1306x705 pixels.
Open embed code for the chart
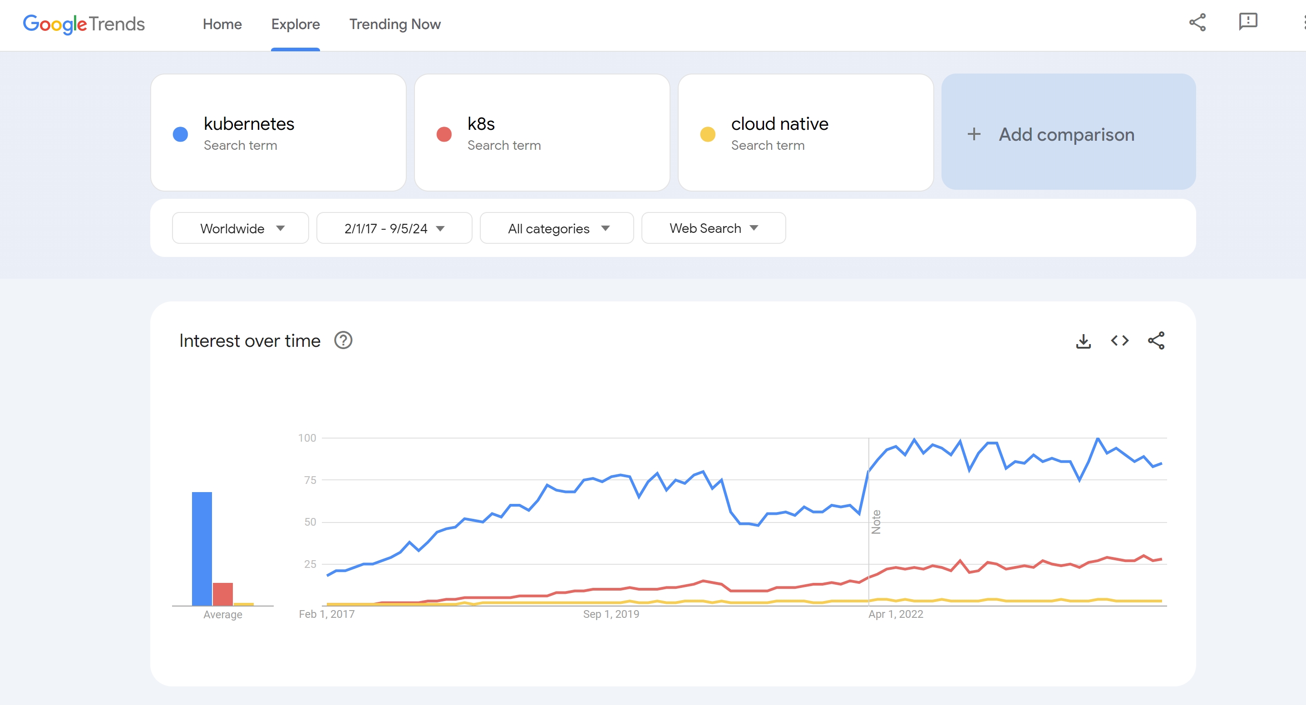tap(1120, 340)
